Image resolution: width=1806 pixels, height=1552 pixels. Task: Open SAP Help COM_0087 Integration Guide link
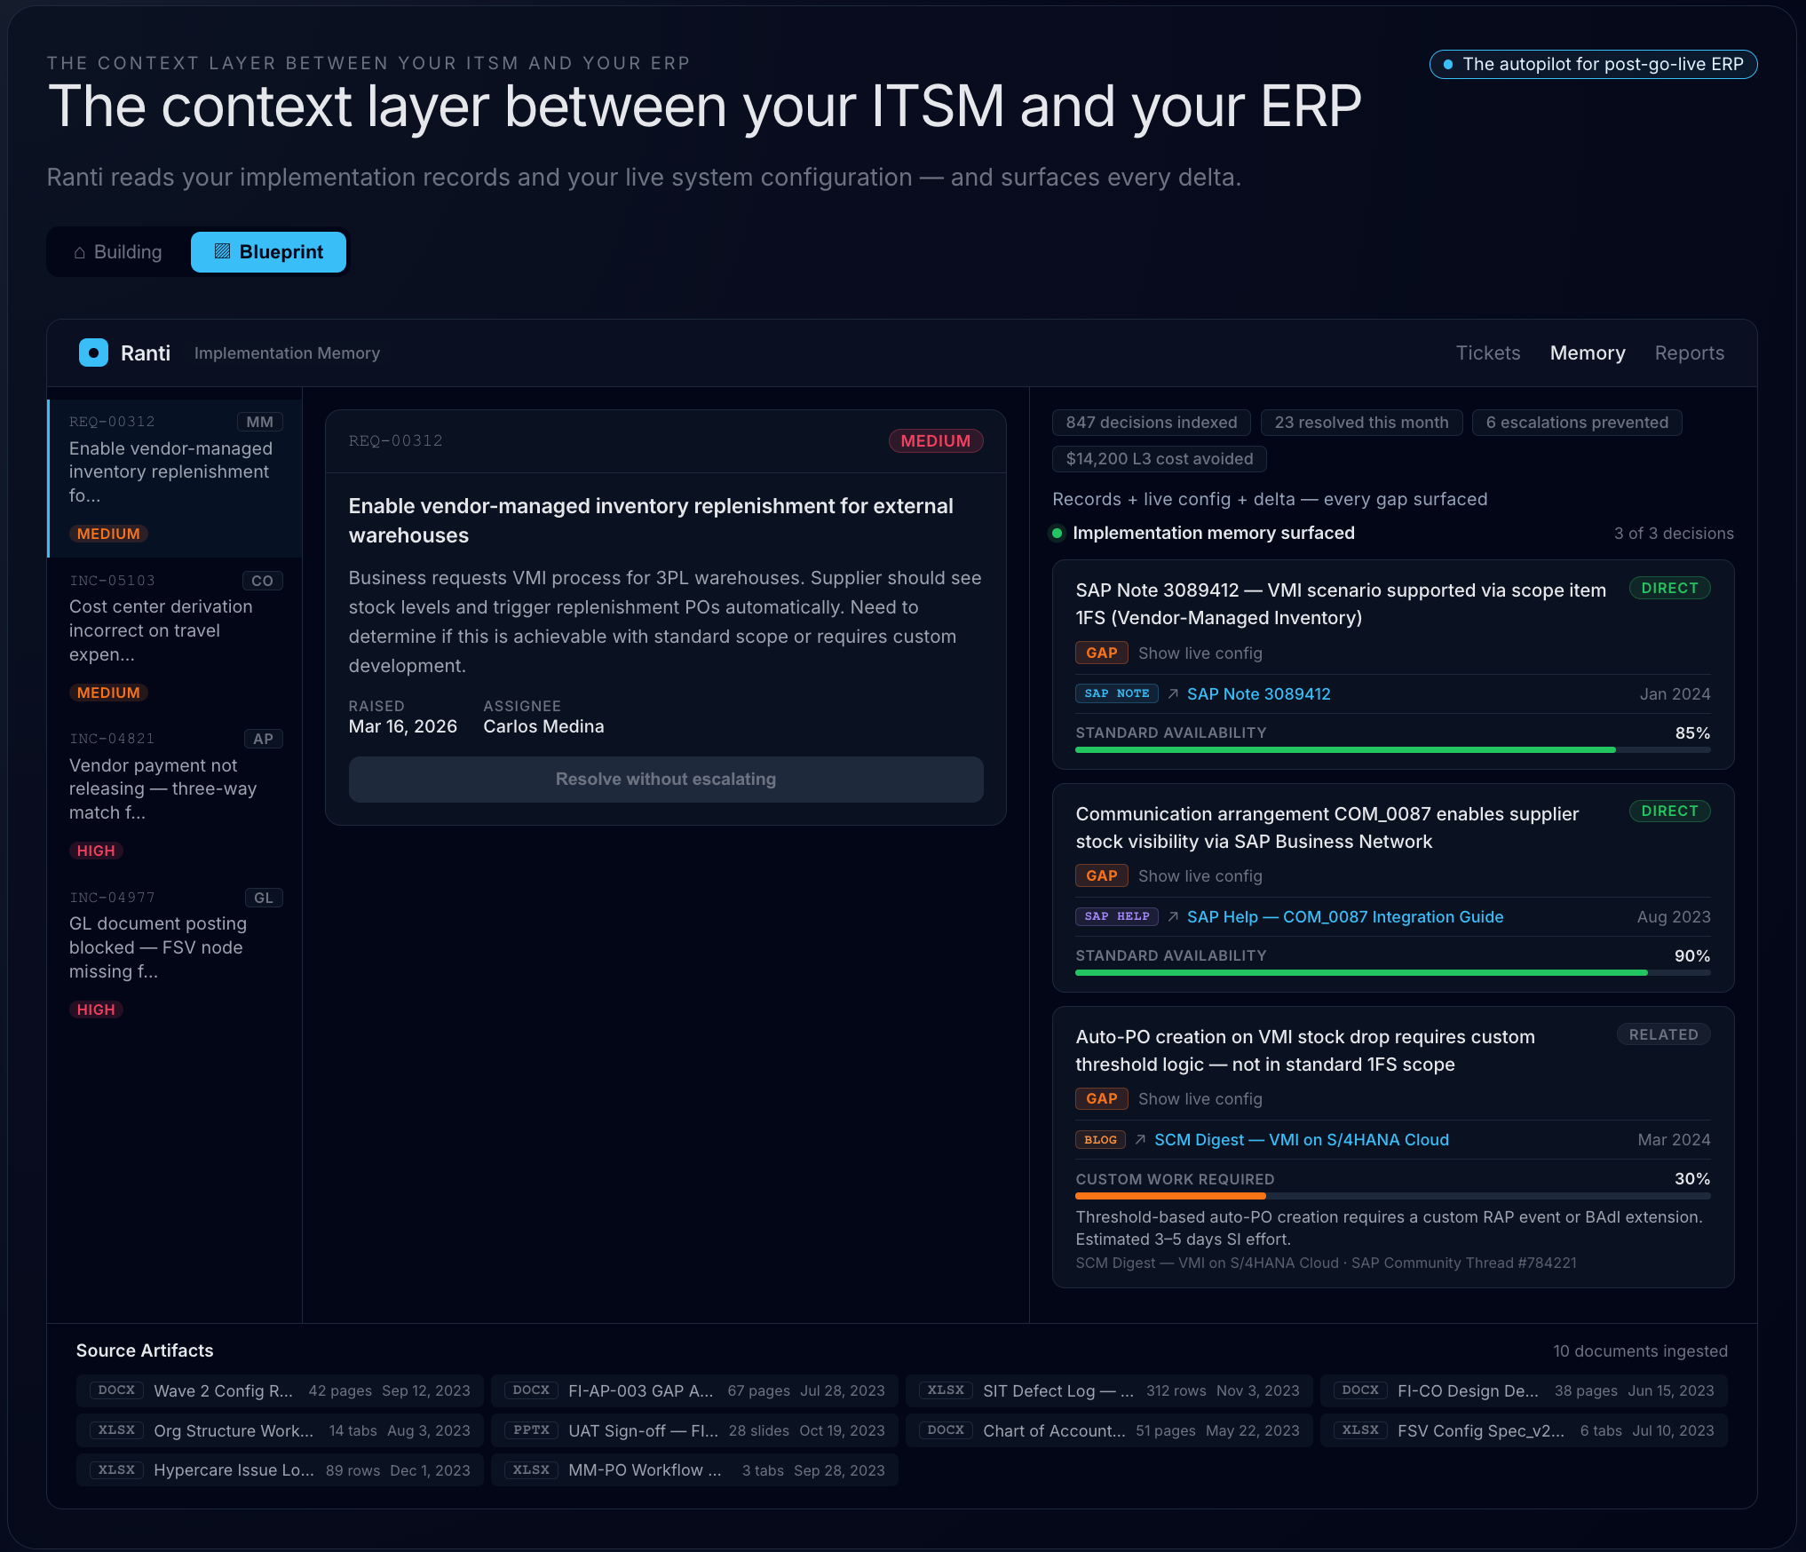click(1344, 916)
